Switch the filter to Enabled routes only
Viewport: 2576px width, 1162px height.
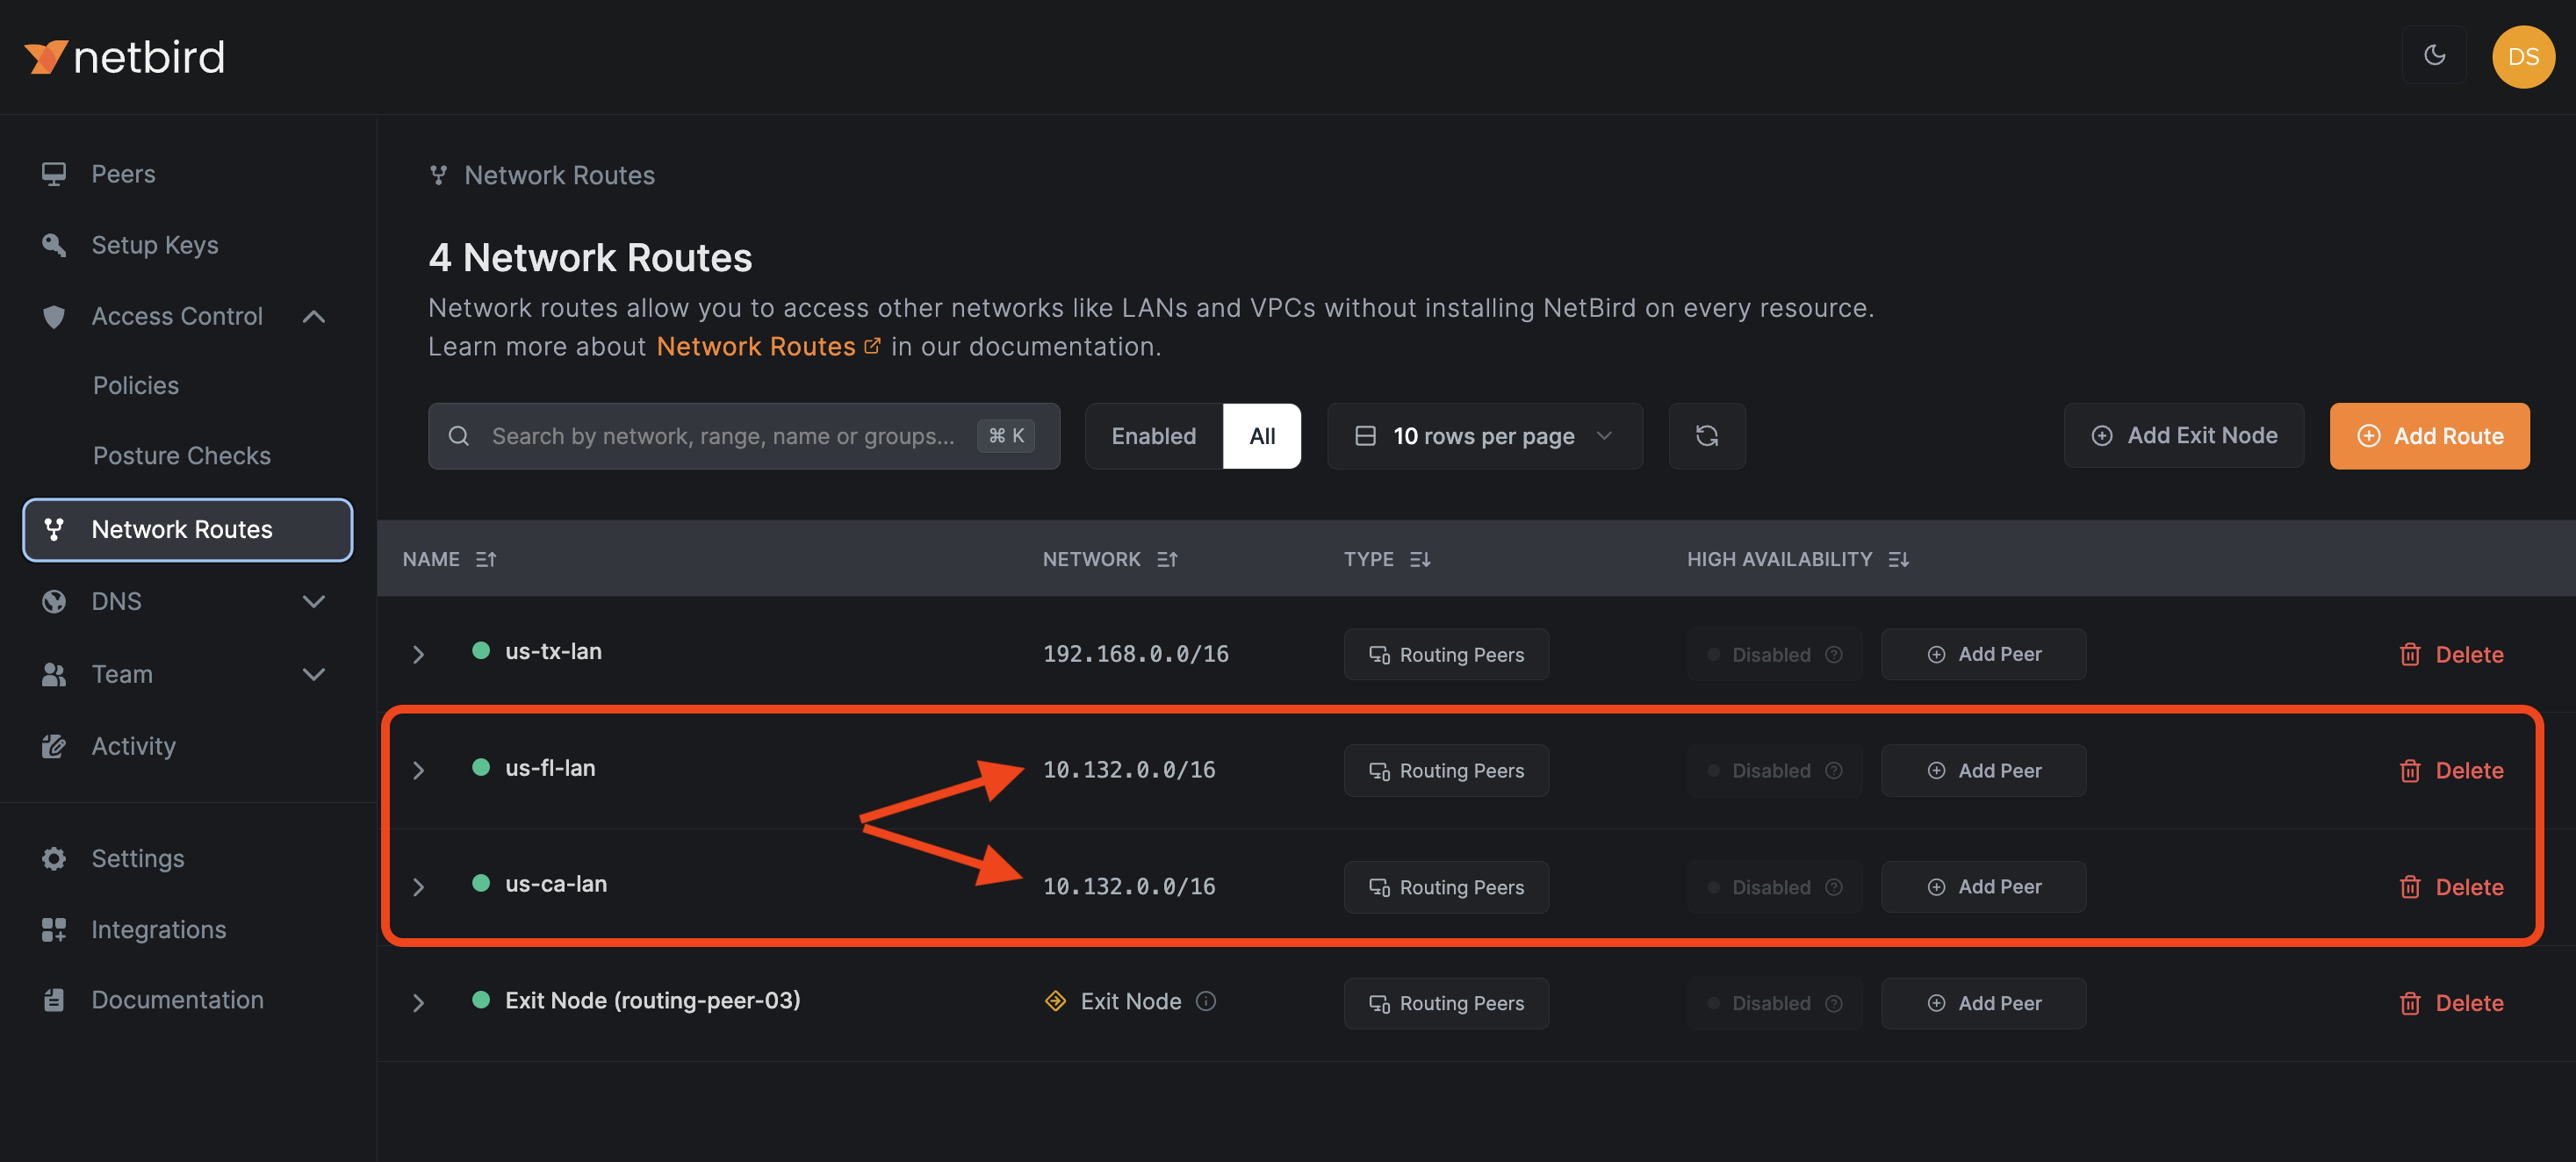1153,436
